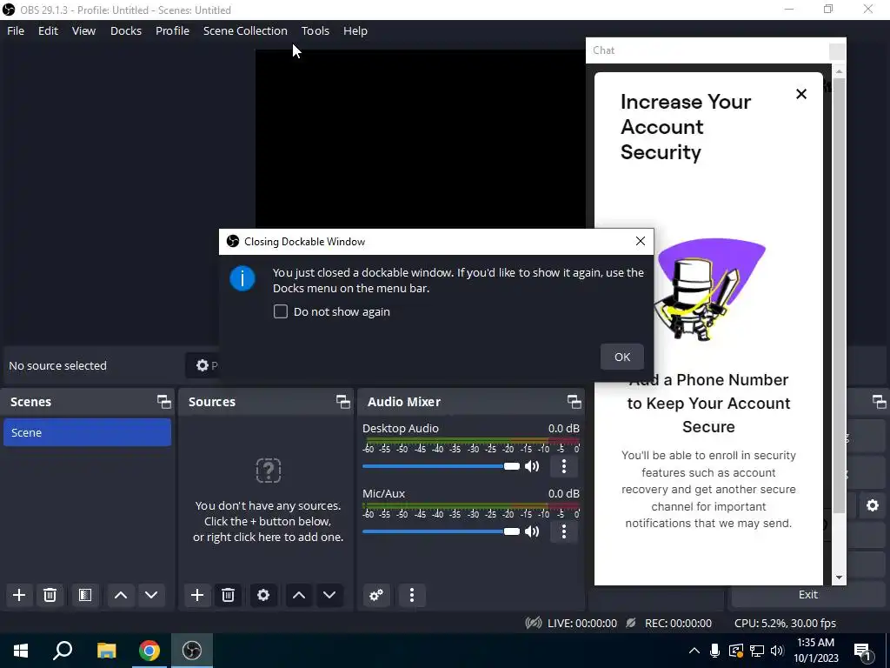Undock the Controls panel at right edge
Screen dimensions: 890x668
(x=880, y=402)
